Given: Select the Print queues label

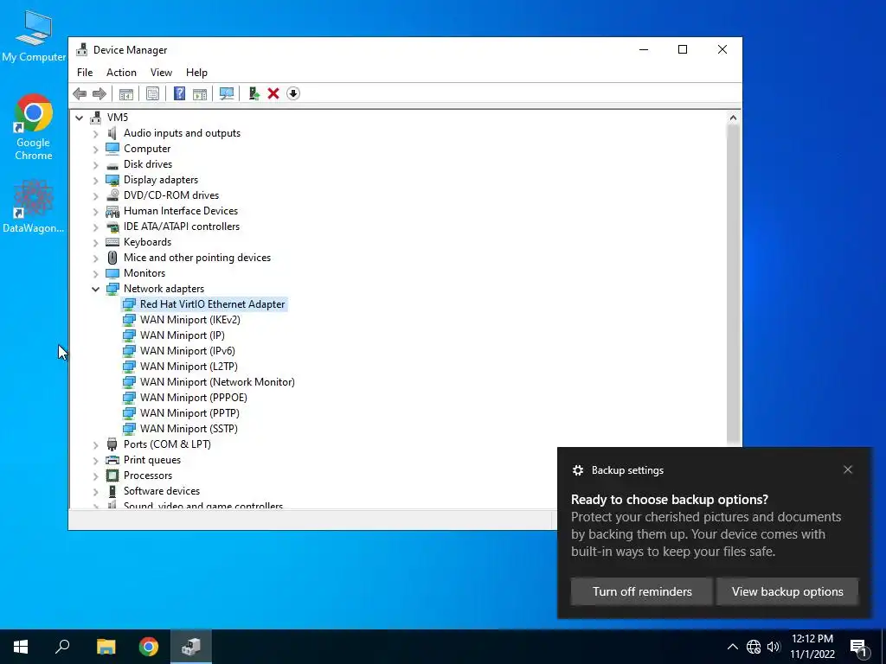Looking at the screenshot, I should tap(152, 460).
